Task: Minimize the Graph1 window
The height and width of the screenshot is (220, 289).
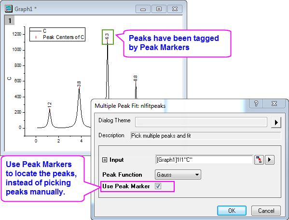Action: coord(143,9)
